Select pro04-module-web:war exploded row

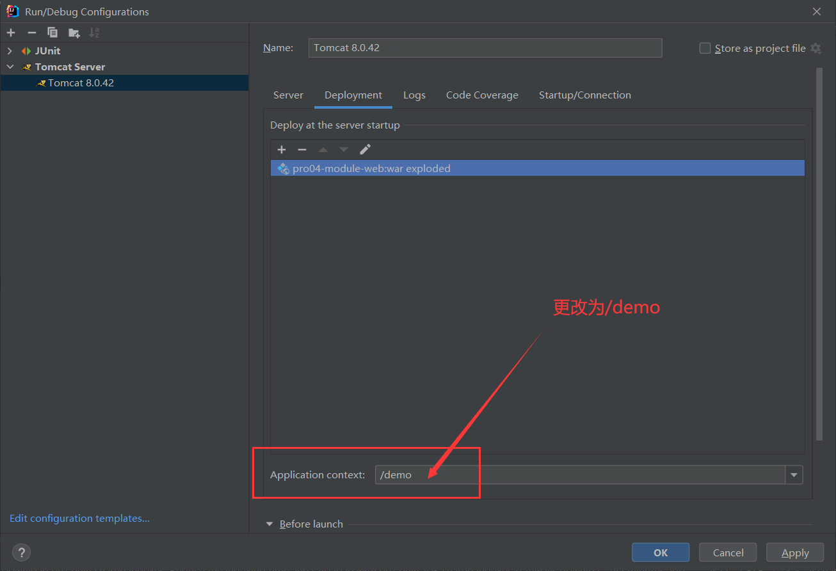tap(537, 169)
